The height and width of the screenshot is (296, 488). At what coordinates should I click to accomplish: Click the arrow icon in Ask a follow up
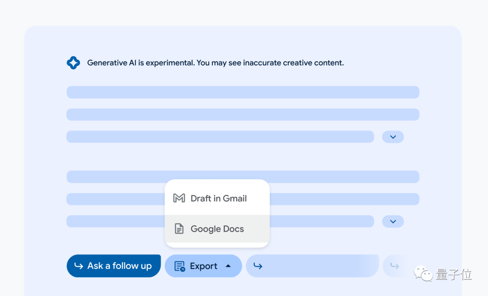79,266
